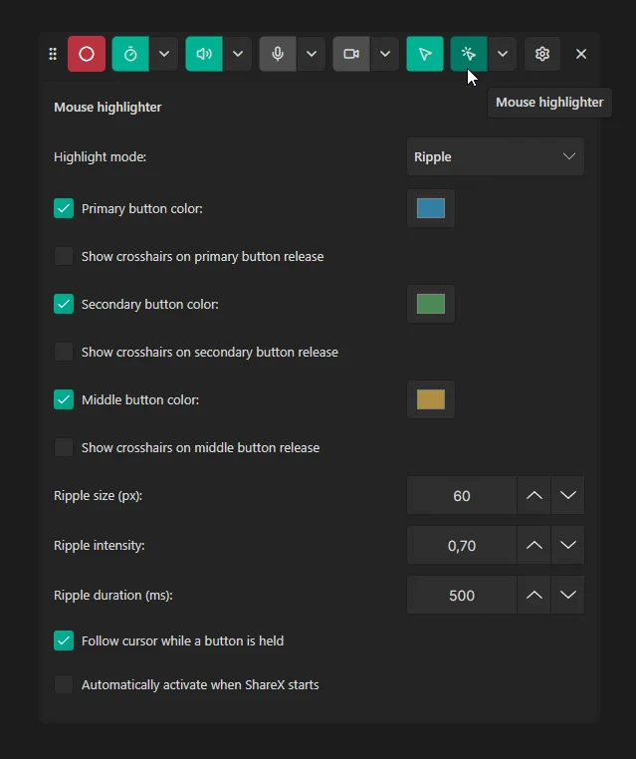Expand the microphone options chevron
This screenshot has width=636, height=759.
tap(311, 54)
